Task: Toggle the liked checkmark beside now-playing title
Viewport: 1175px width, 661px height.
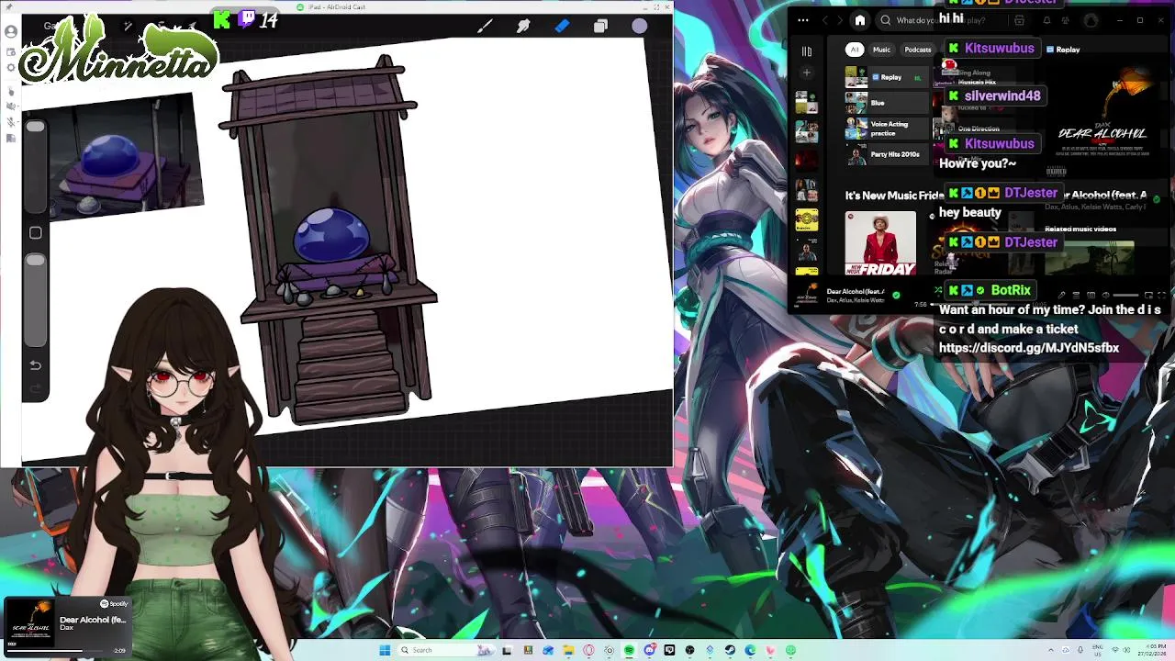Action: 896,295
